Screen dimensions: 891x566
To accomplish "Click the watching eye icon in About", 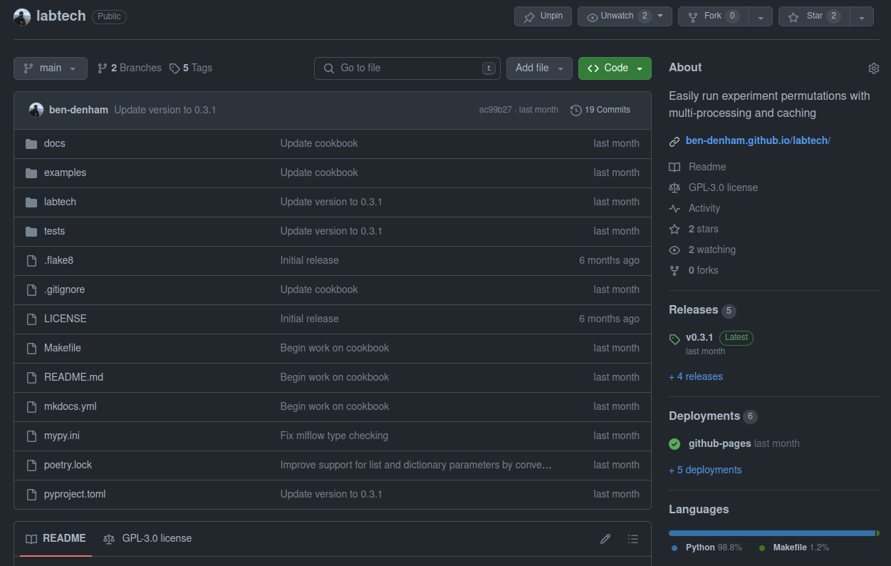I will tap(674, 250).
